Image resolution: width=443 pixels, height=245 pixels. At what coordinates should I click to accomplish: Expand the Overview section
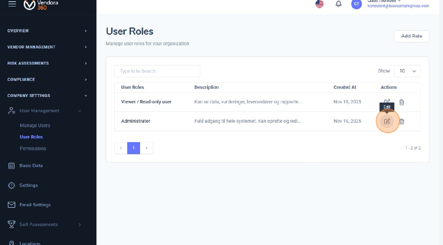pos(47,31)
